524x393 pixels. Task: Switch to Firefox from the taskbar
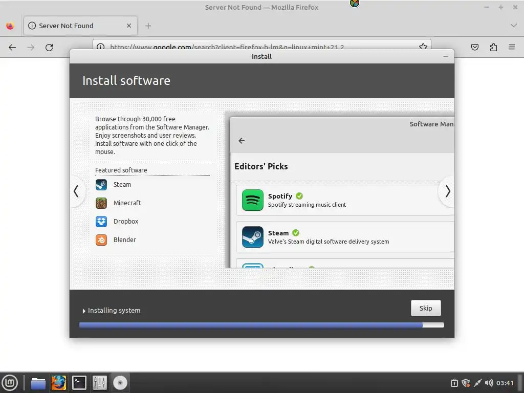(58, 383)
